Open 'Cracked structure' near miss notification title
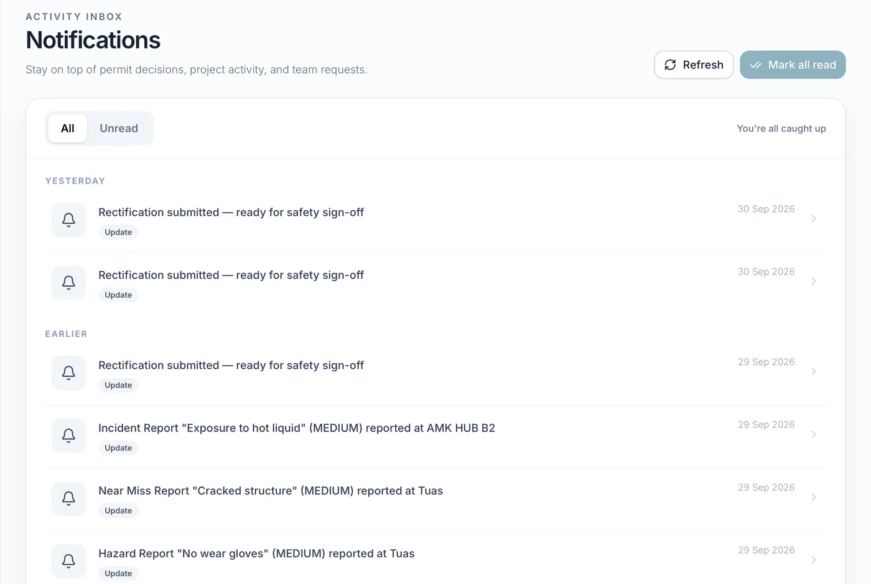871x584 pixels. pyautogui.click(x=271, y=491)
